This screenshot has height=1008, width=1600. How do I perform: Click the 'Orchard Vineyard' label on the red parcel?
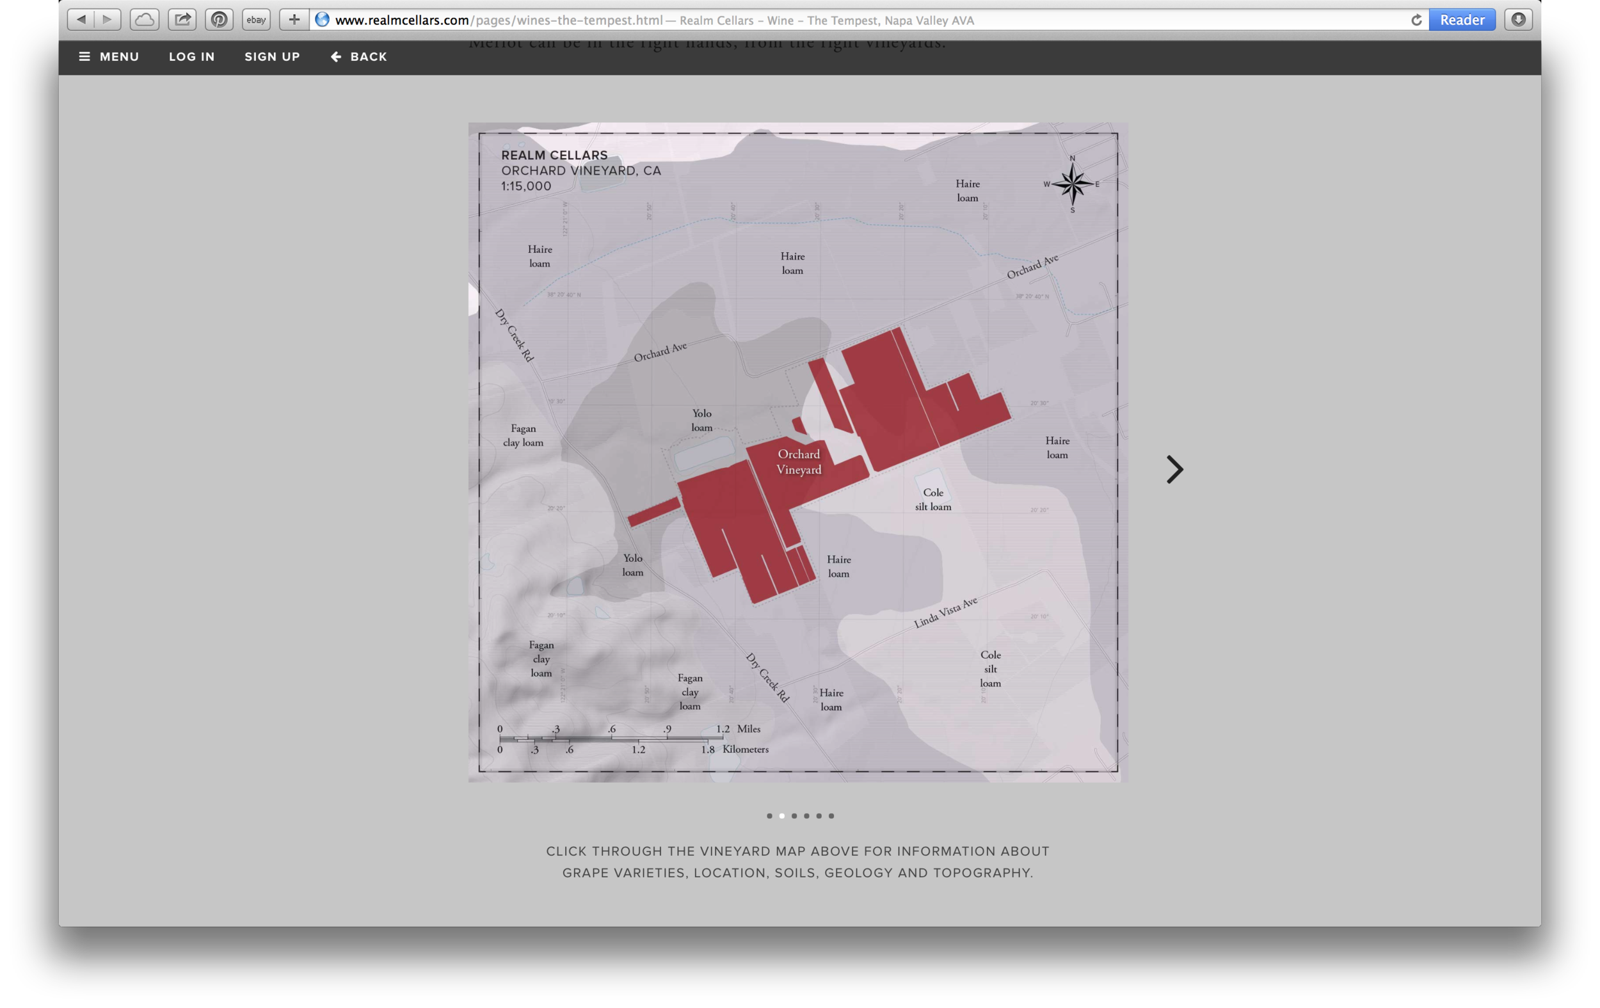(799, 462)
